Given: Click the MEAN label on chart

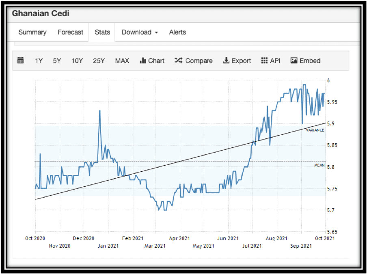Looking at the screenshot, I should (x=319, y=165).
